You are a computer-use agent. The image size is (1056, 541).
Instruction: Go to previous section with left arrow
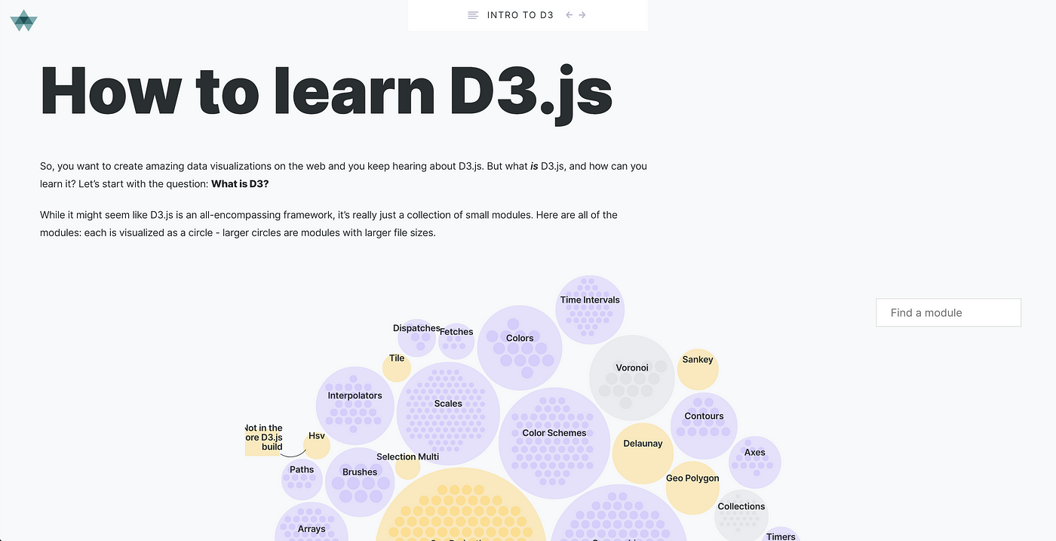(x=569, y=15)
